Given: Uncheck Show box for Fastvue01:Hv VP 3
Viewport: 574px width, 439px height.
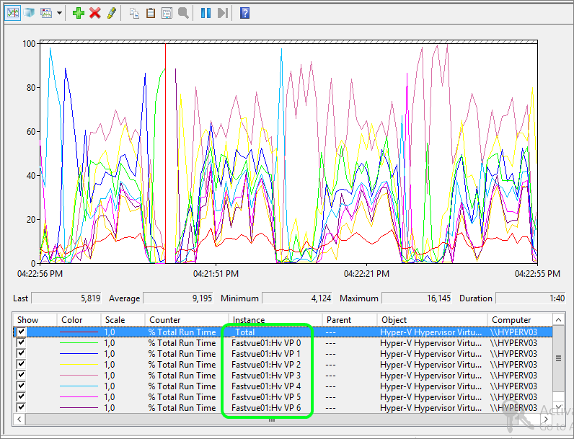Looking at the screenshot, I should 21,376.
